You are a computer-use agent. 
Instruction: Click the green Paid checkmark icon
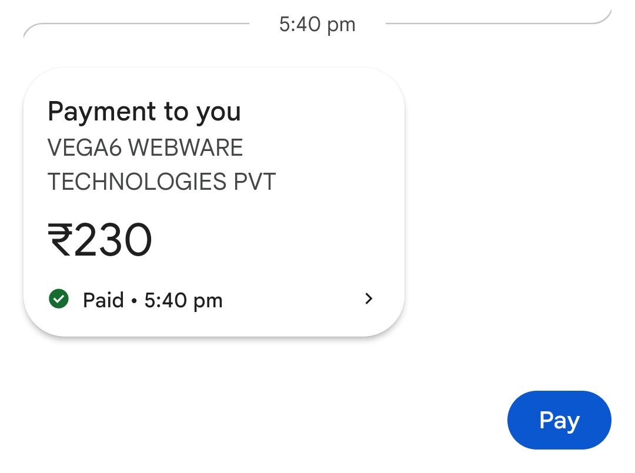click(x=58, y=299)
